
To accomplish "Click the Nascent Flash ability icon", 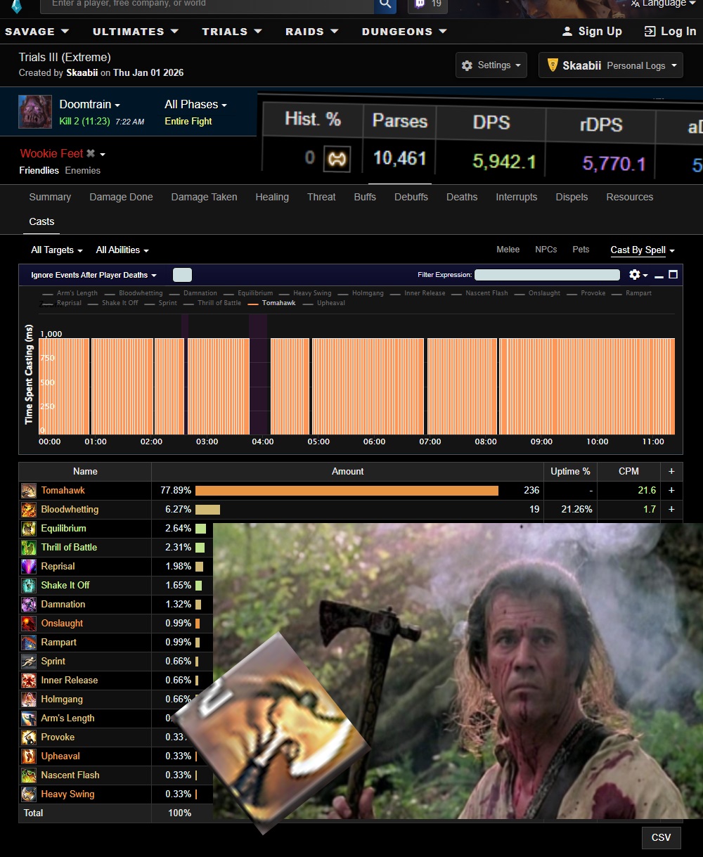I will coord(29,775).
